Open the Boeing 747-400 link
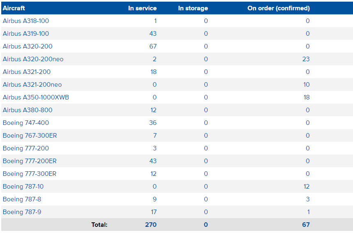The height and width of the screenshot is (233, 353). coord(26,123)
